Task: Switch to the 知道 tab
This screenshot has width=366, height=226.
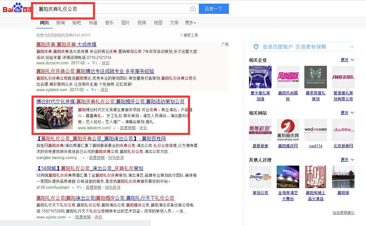Action: [x=93, y=23]
